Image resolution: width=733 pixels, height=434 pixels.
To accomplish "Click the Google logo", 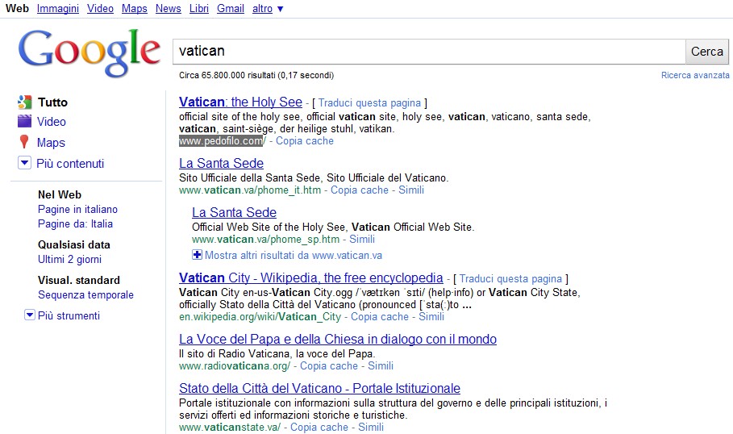I will point(89,52).
